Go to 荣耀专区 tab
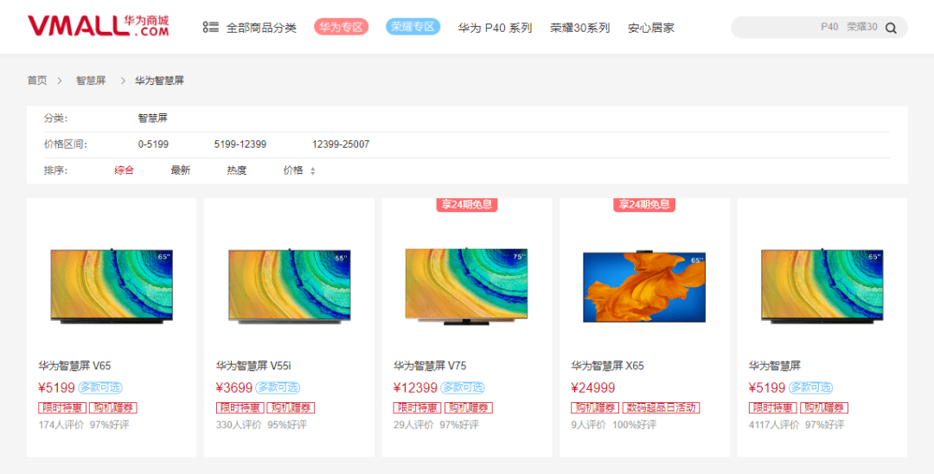This screenshot has height=474, width=934. 413,27
